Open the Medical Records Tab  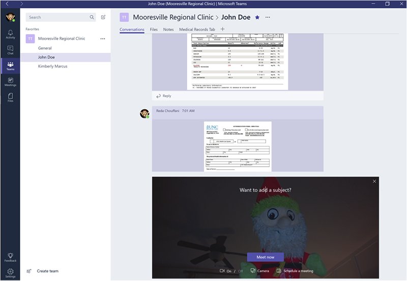pos(197,29)
